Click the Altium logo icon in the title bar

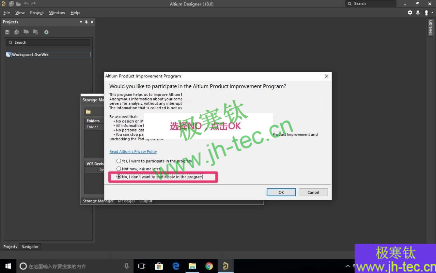pos(4,4)
